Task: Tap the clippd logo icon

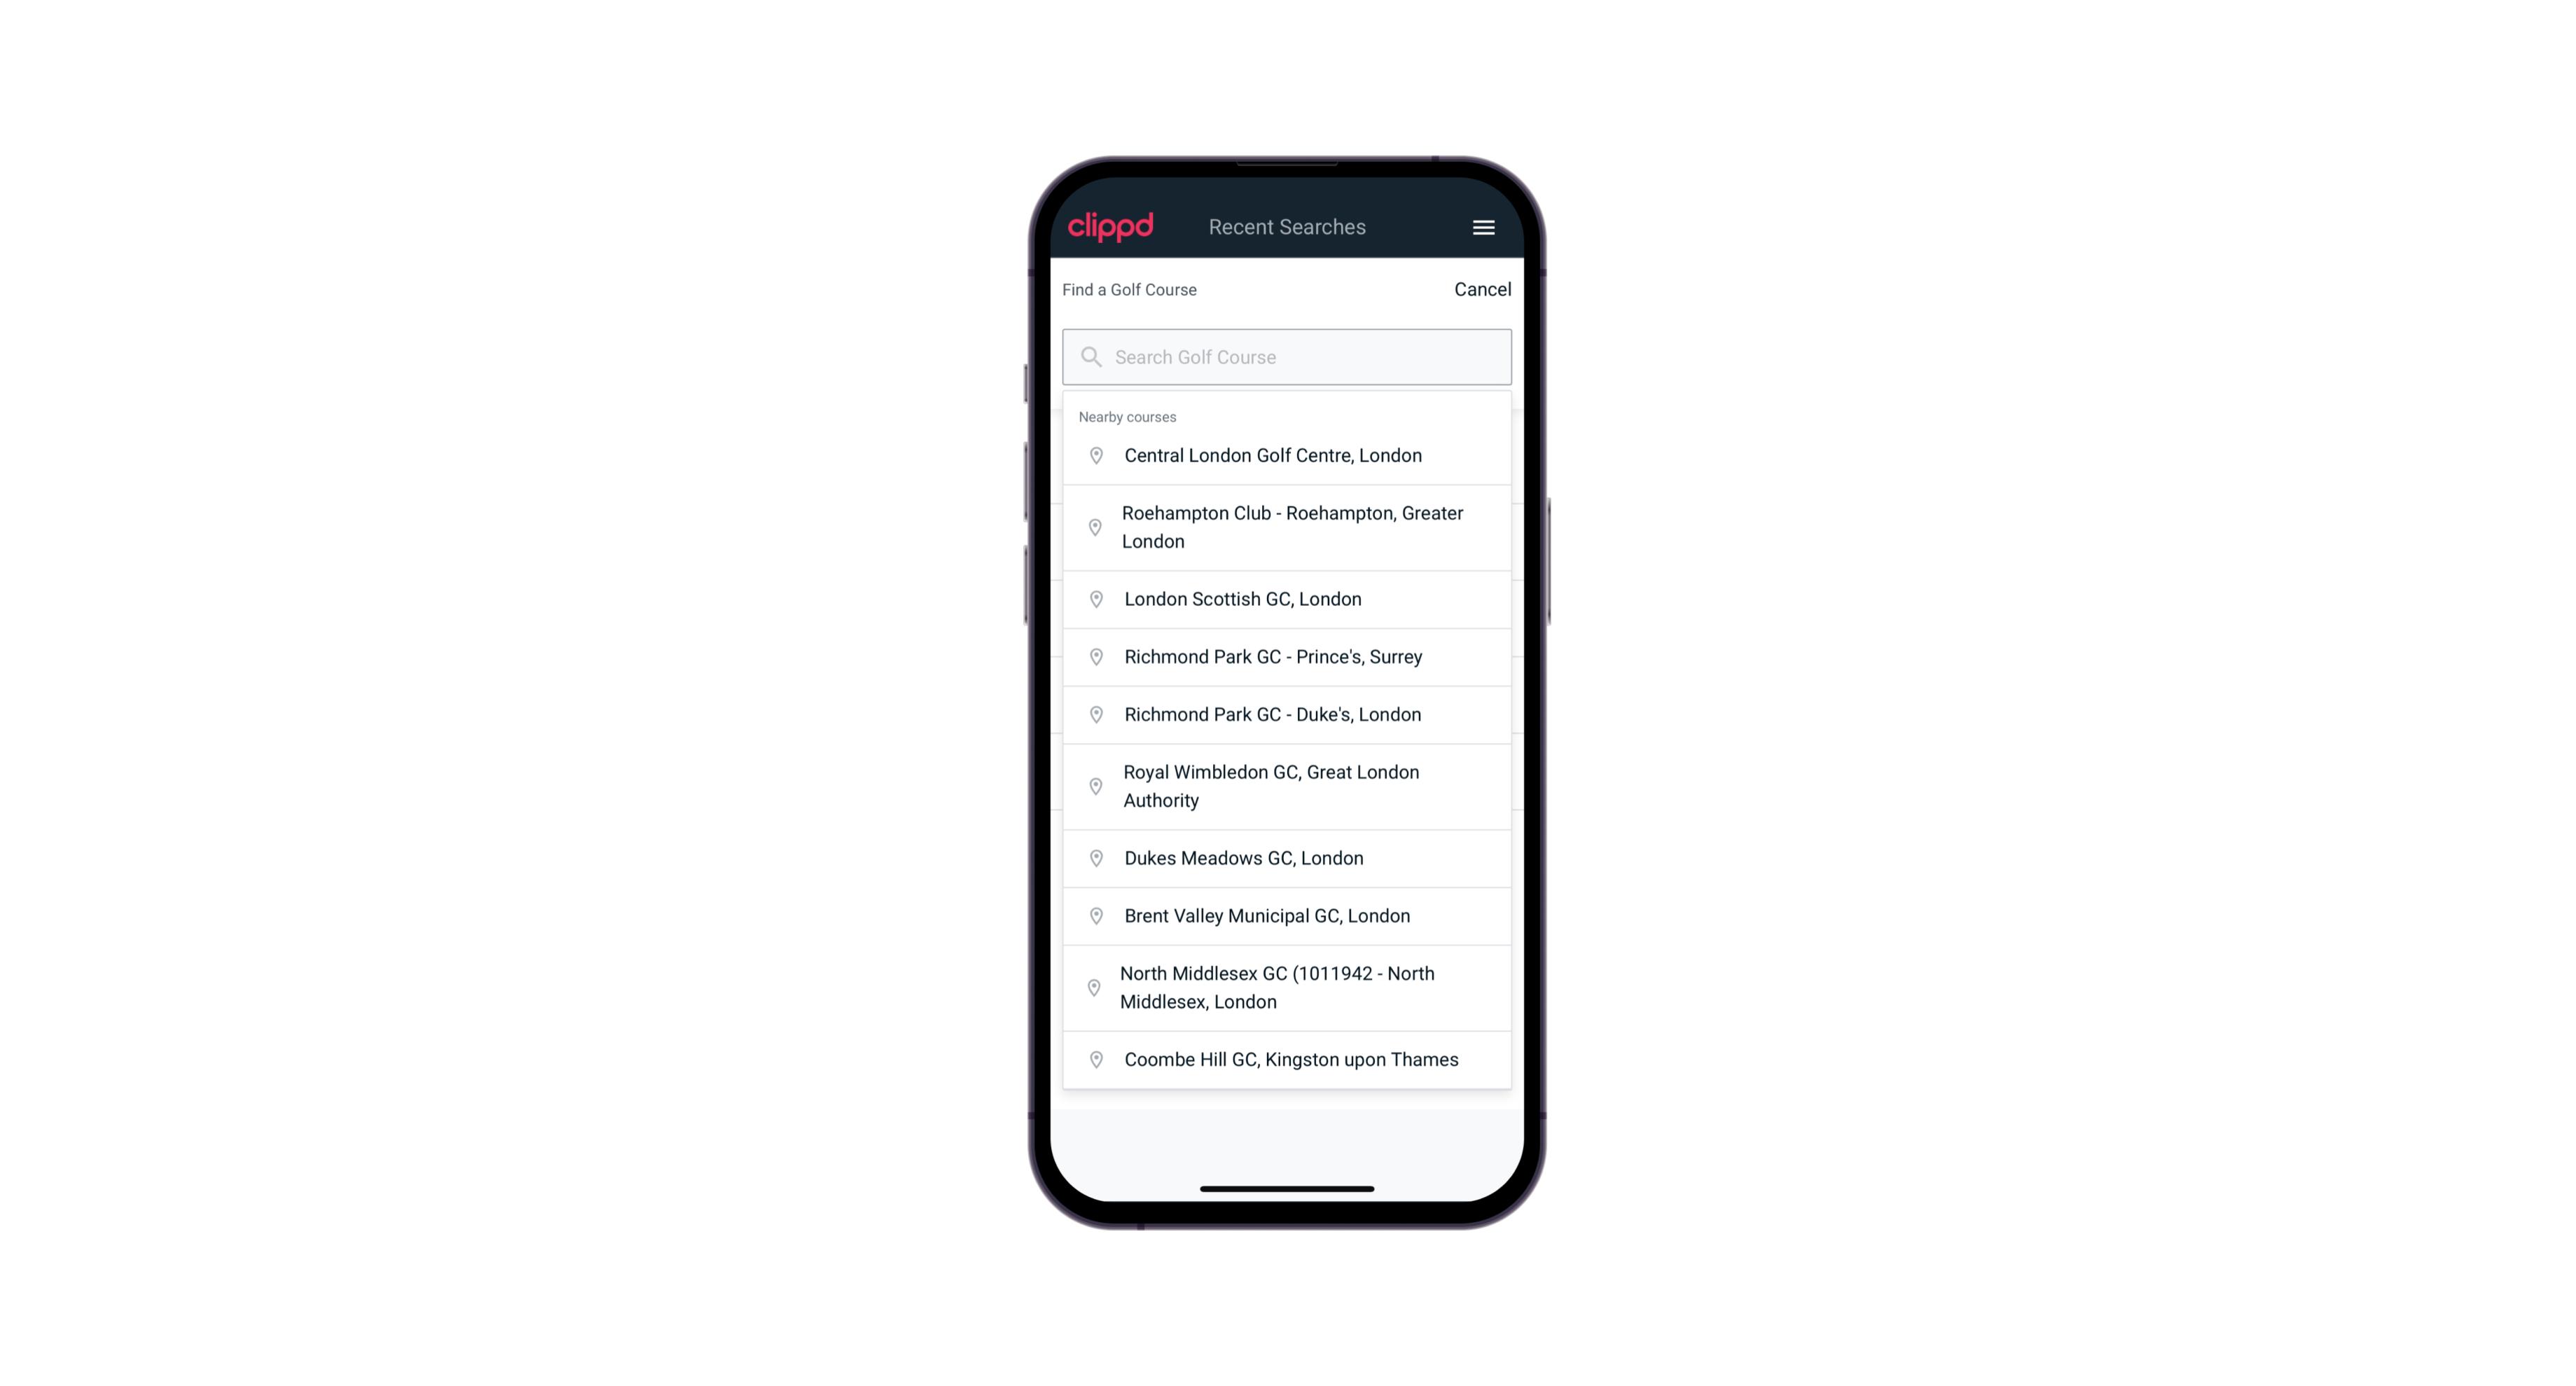Action: point(1111,227)
